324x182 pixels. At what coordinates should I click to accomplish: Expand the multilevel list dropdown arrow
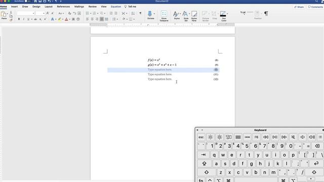(x=105, y=14)
